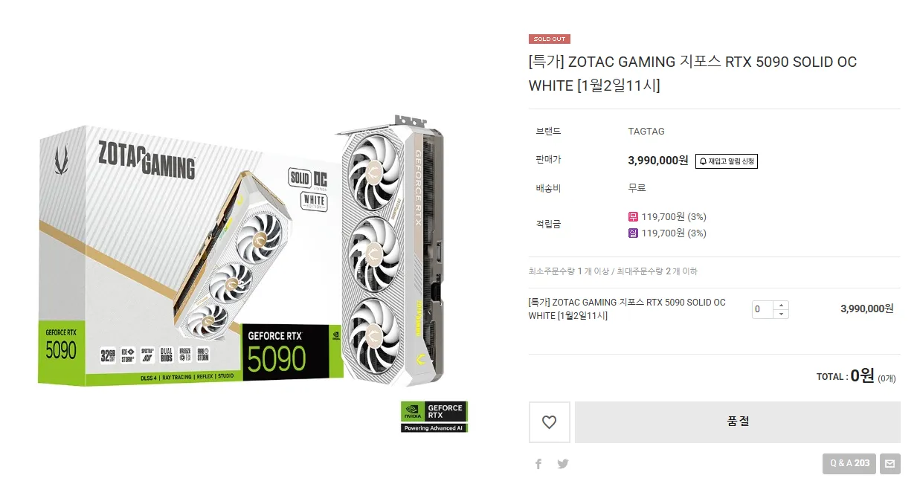The height and width of the screenshot is (481, 920).
Task: Decrease quantity with the down arrow
Action: tap(781, 314)
